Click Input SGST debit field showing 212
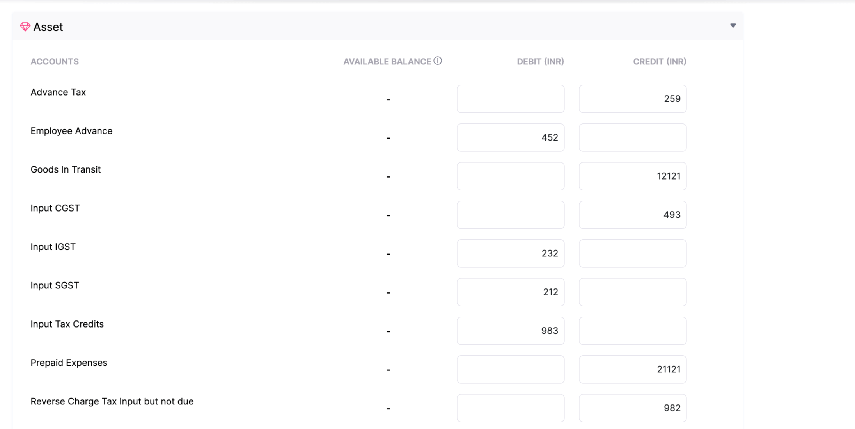This screenshot has width=855, height=429. tap(510, 292)
